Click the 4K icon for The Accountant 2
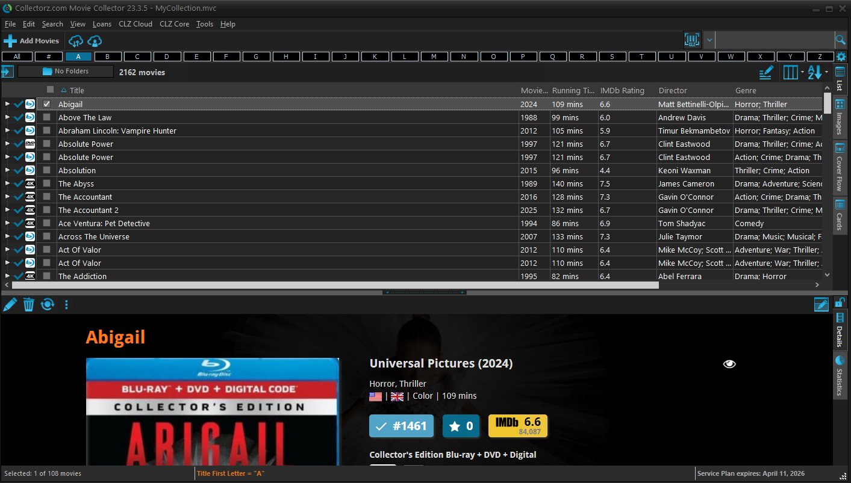This screenshot has height=483, width=851. coord(30,210)
